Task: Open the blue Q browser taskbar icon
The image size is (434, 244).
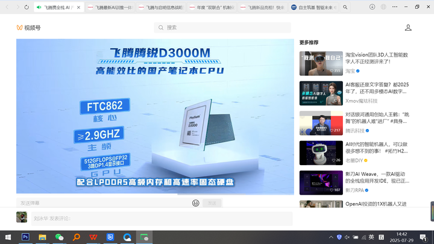Action: point(127,237)
